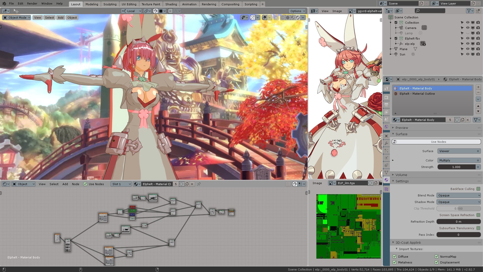Toggle viewport gizmos display
483x272 pixels.
tap(252, 18)
